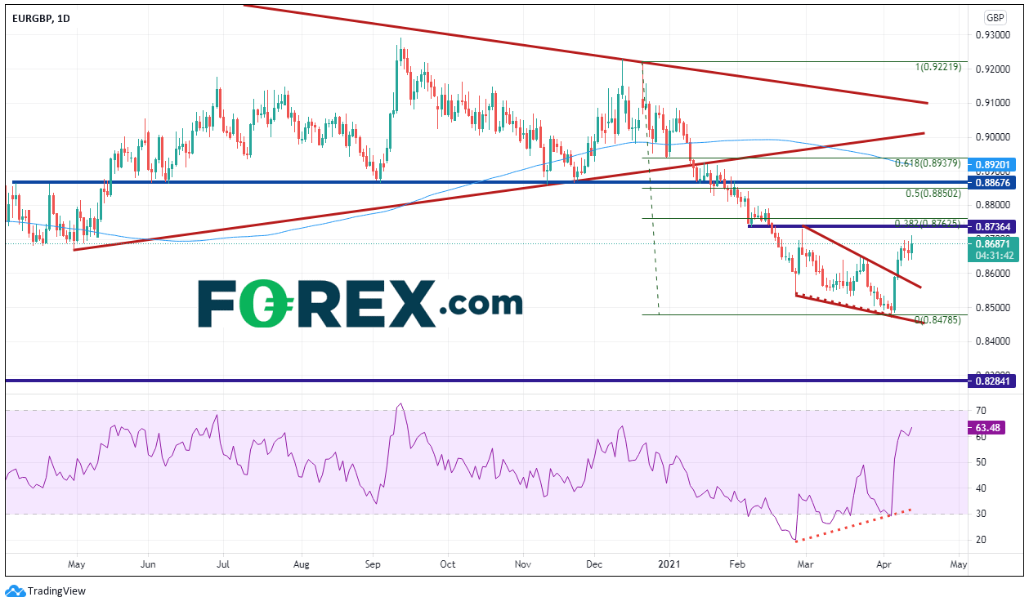
Task: Open the TradingView link text
Action: (56, 591)
